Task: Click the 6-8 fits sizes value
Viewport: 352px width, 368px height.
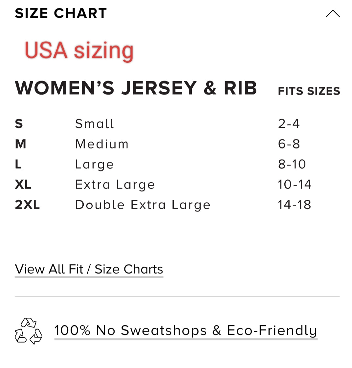Action: tap(289, 144)
